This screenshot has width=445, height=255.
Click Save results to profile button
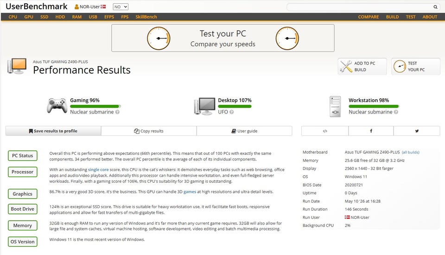(x=53, y=131)
